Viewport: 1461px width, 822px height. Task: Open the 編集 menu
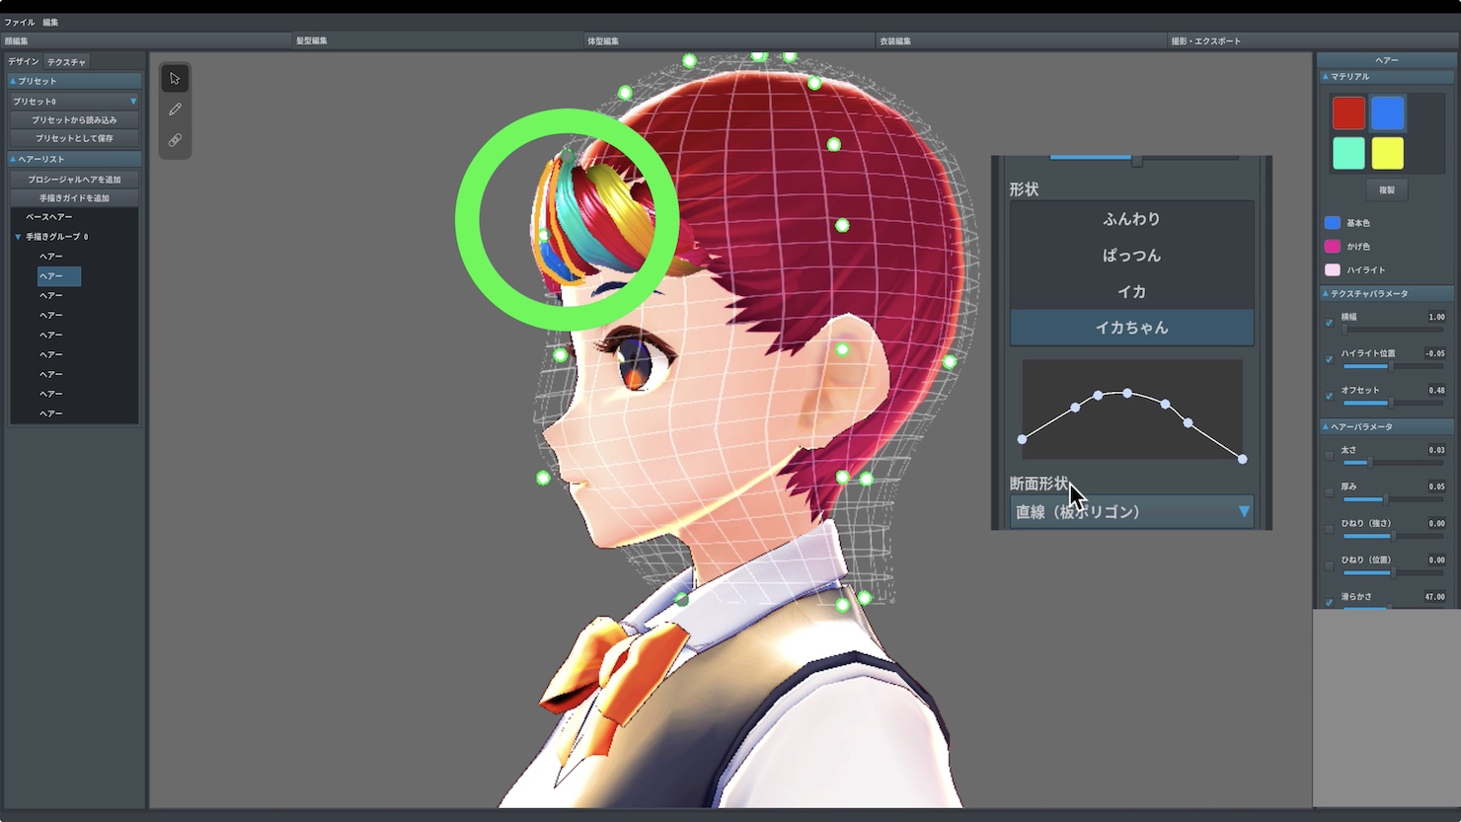coord(50,22)
